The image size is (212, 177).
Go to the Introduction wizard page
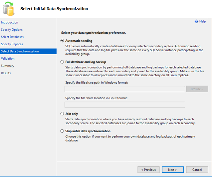(x=10, y=22)
